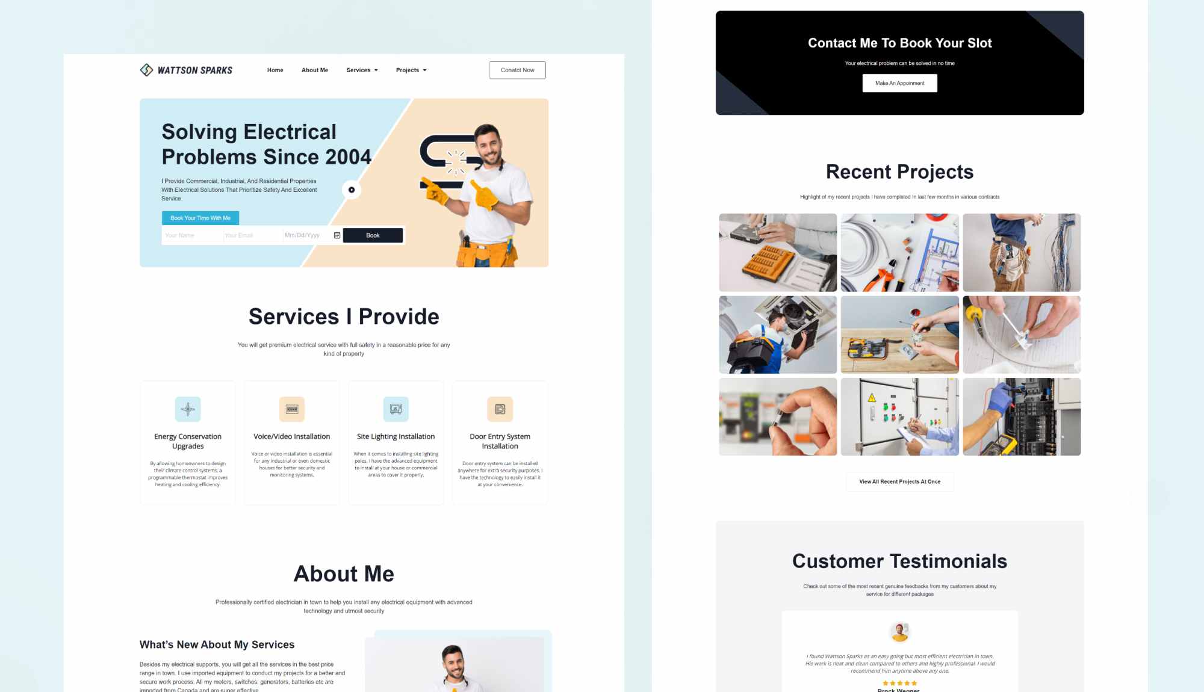Expand the Services dropdown menu
1204x692 pixels.
[x=361, y=69]
